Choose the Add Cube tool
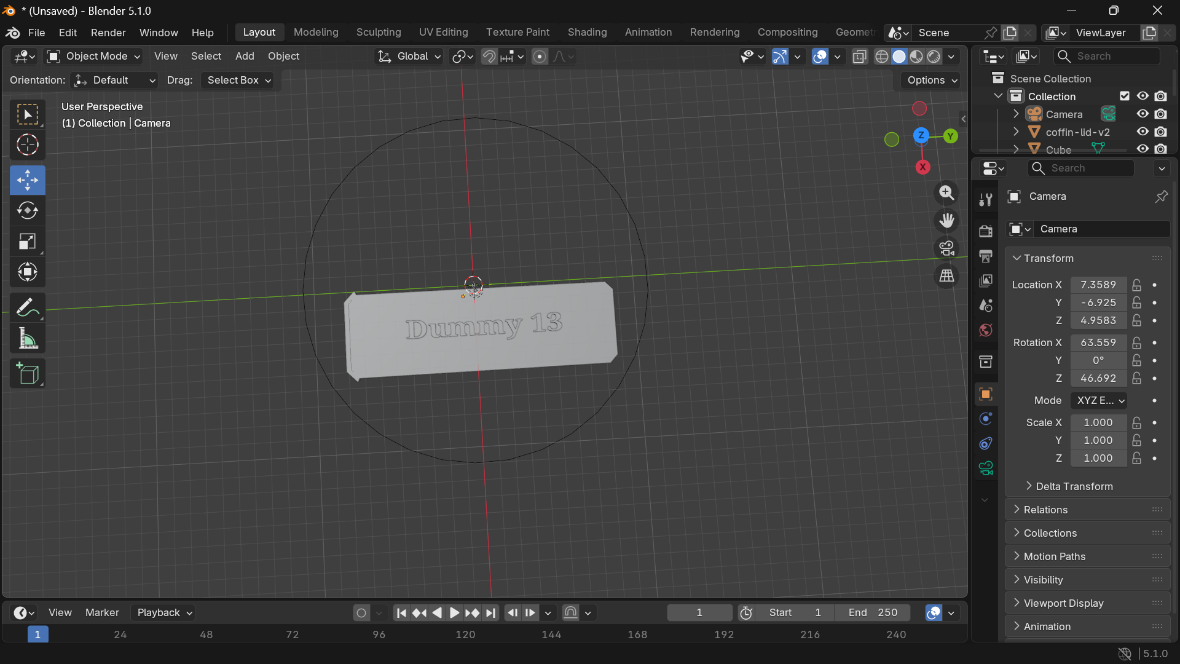 (x=28, y=373)
